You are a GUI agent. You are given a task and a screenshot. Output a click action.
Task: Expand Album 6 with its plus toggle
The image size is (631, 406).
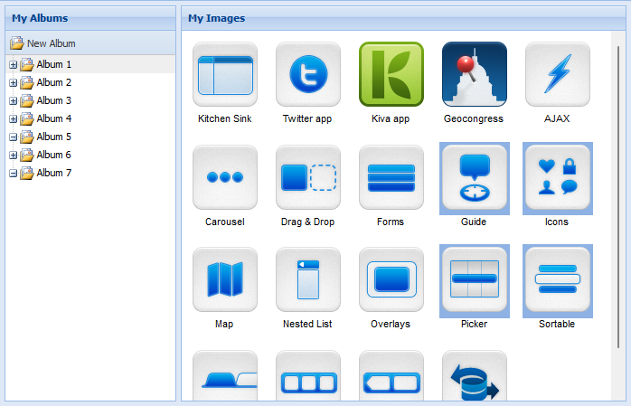[x=13, y=156]
